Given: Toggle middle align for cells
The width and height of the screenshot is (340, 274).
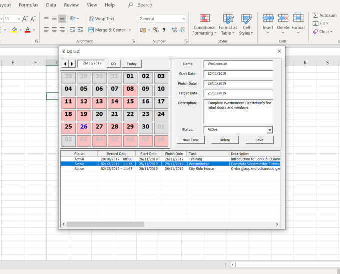Looking at the screenshot, I should 54,19.
